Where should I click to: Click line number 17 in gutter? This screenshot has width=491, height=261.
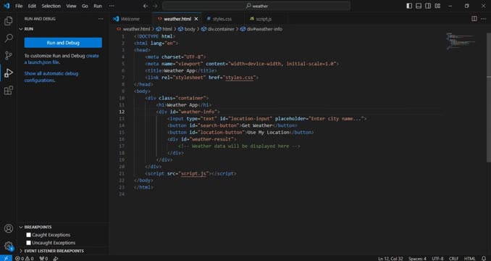[122, 146]
